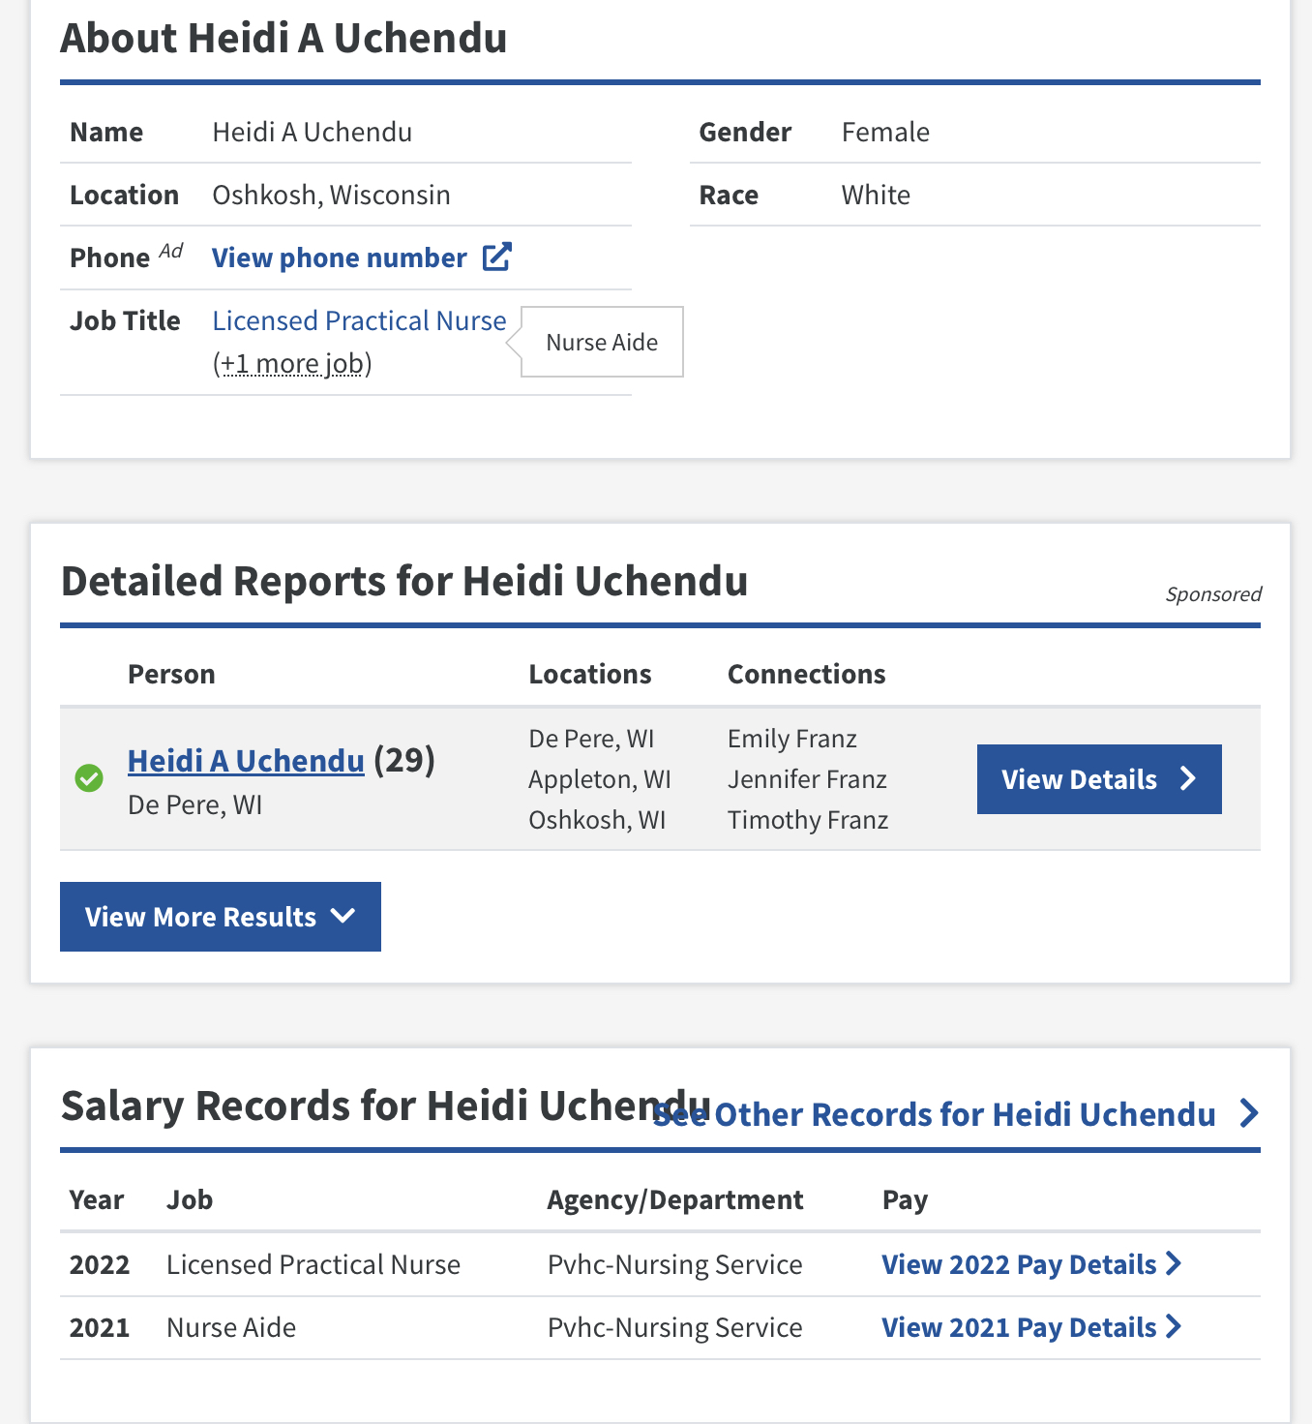
Task: Open the Licensed Practical Nurse job title link
Action: (x=359, y=320)
